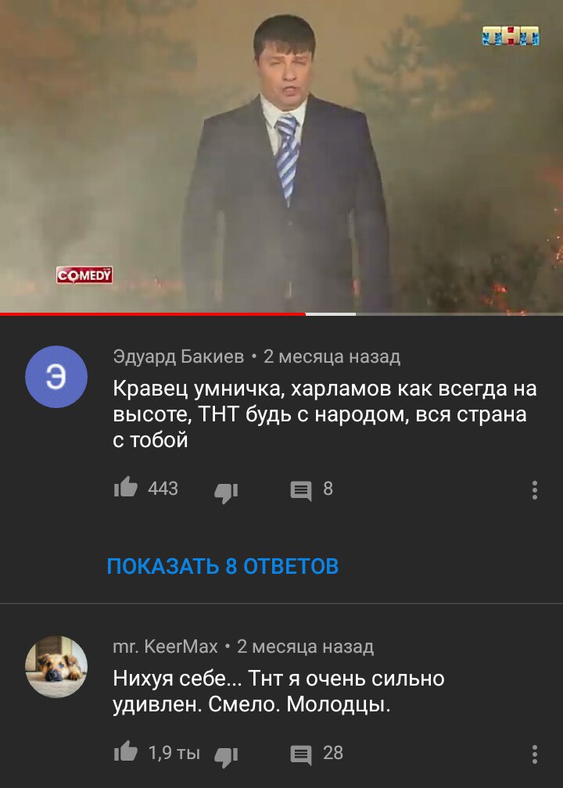Tap the video player frame
563x788 pixels.
click(281, 156)
